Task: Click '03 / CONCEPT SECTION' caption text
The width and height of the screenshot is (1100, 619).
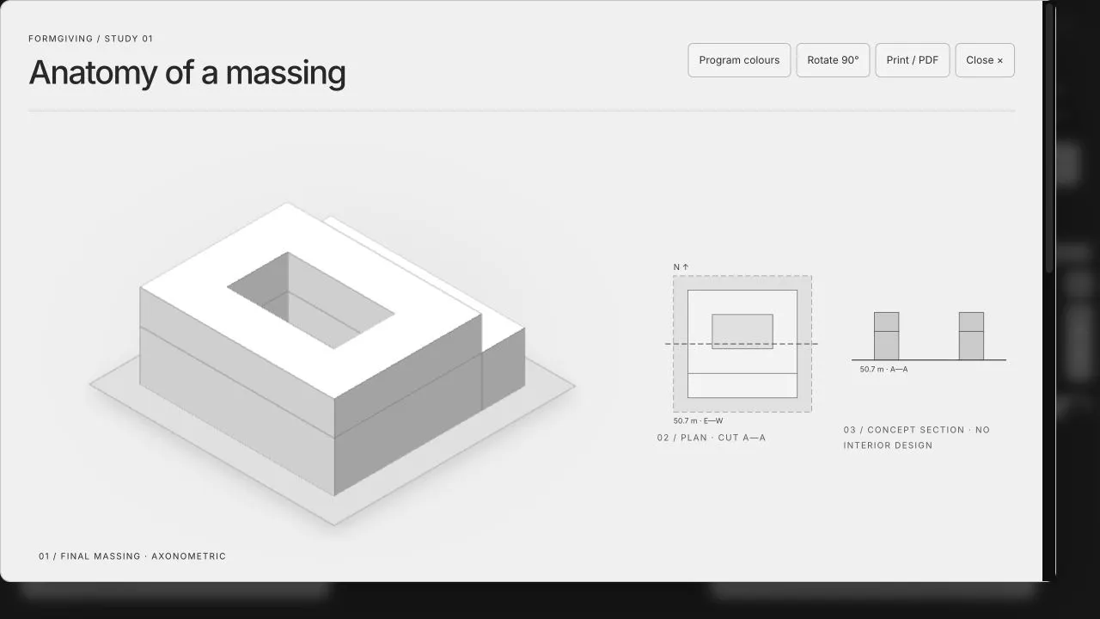Action: coord(916,438)
